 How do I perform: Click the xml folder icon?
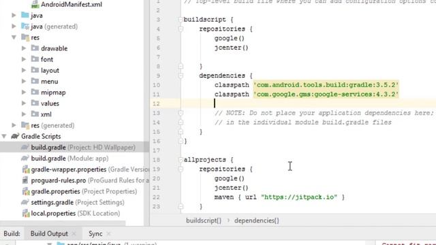pos(35,114)
